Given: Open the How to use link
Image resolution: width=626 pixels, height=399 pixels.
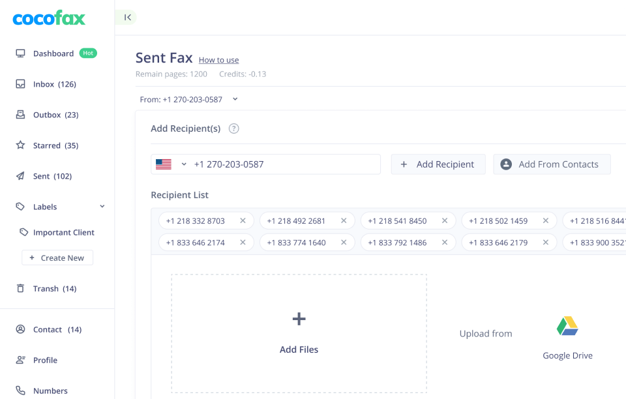Looking at the screenshot, I should click(x=219, y=60).
